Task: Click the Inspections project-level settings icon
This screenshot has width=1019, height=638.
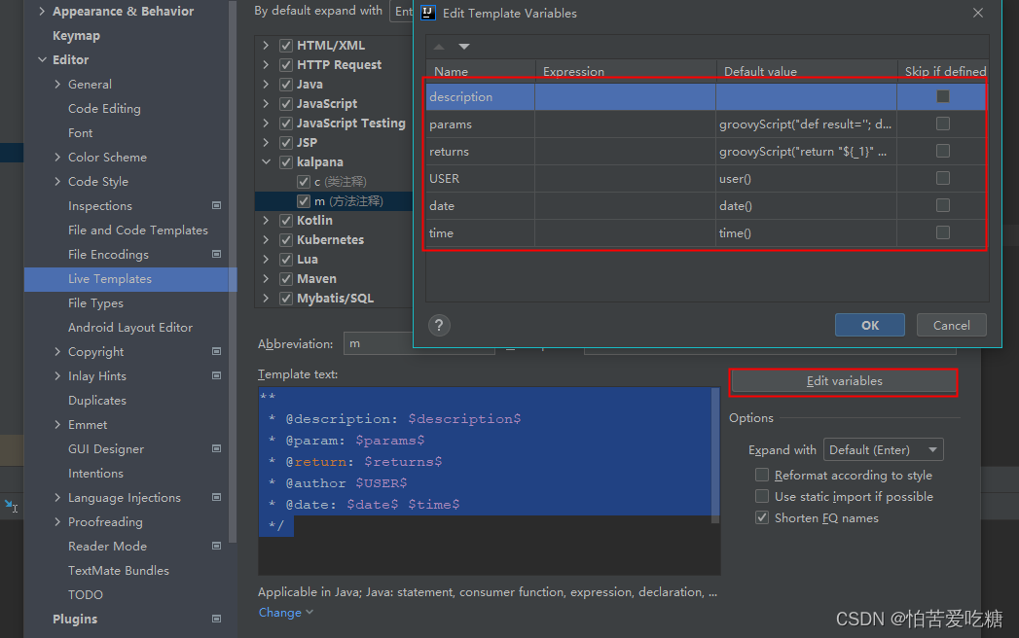Action: 216,205
